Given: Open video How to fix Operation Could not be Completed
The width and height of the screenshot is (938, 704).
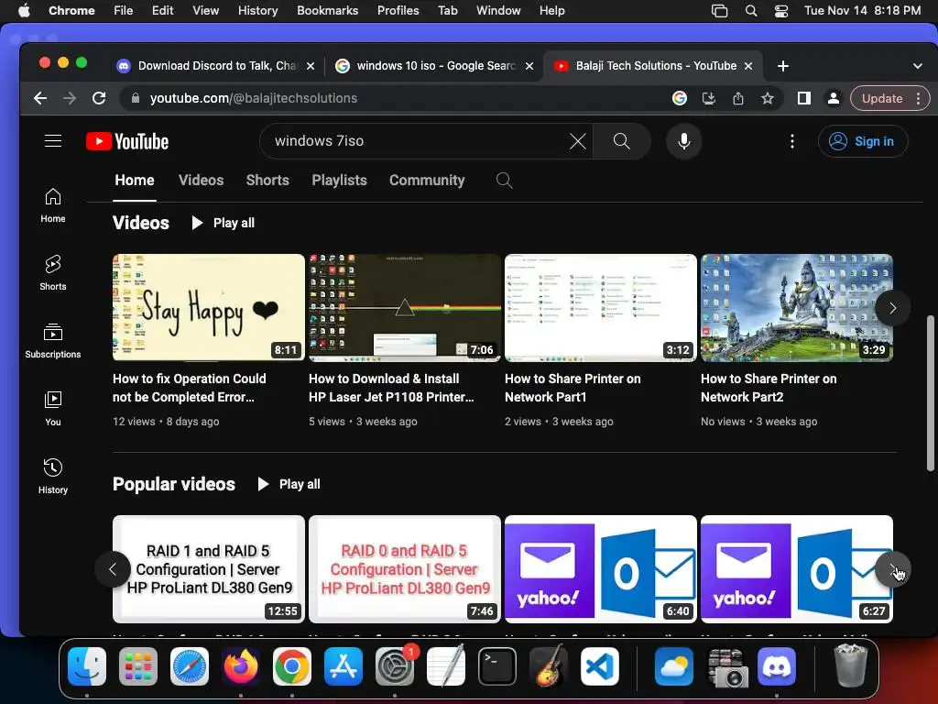Looking at the screenshot, I should click(x=189, y=388).
